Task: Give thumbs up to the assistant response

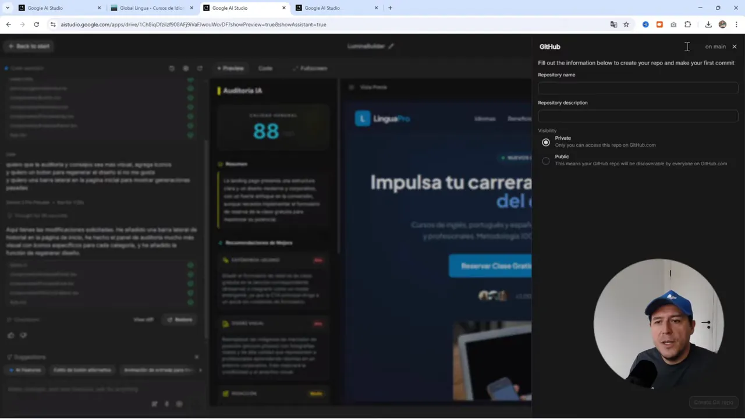Action: [10, 335]
